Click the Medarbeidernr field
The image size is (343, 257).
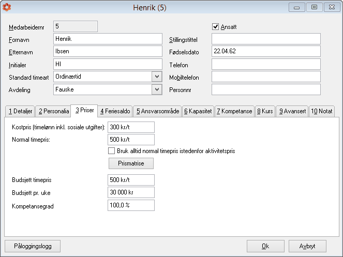76,26
